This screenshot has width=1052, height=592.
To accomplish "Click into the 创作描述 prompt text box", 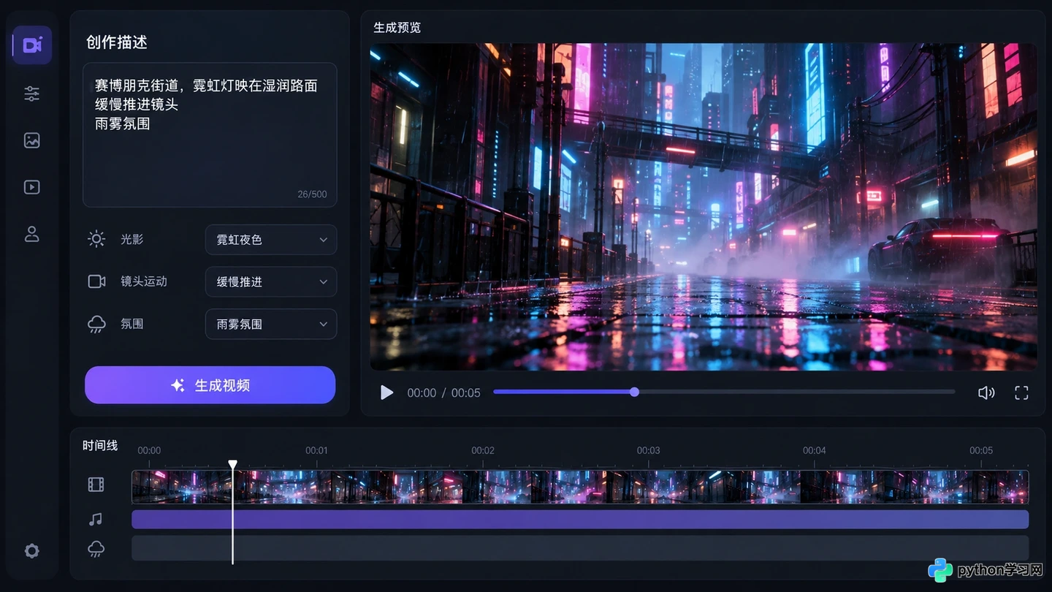I will [210, 135].
